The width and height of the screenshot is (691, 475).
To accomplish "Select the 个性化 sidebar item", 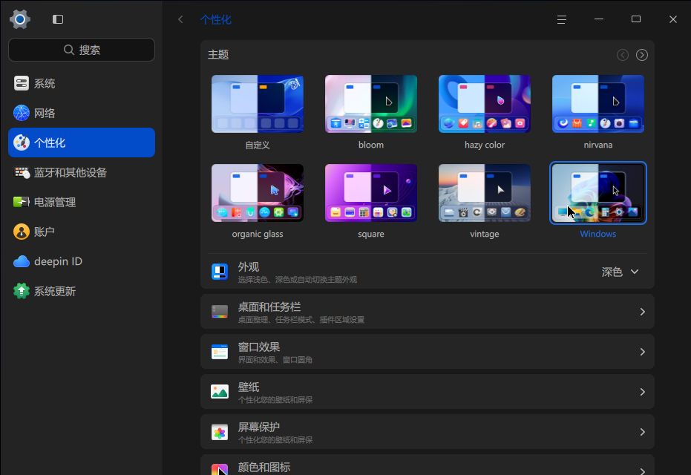I will 82,142.
